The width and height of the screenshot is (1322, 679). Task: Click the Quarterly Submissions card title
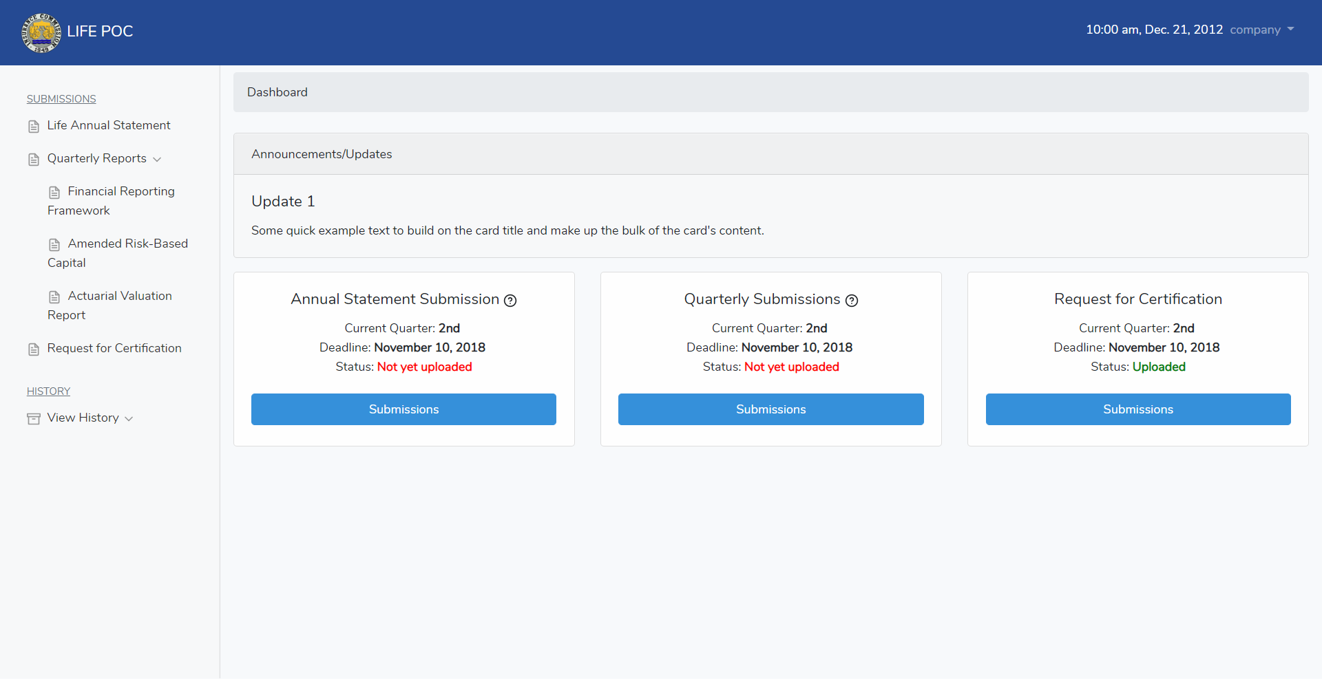click(762, 299)
